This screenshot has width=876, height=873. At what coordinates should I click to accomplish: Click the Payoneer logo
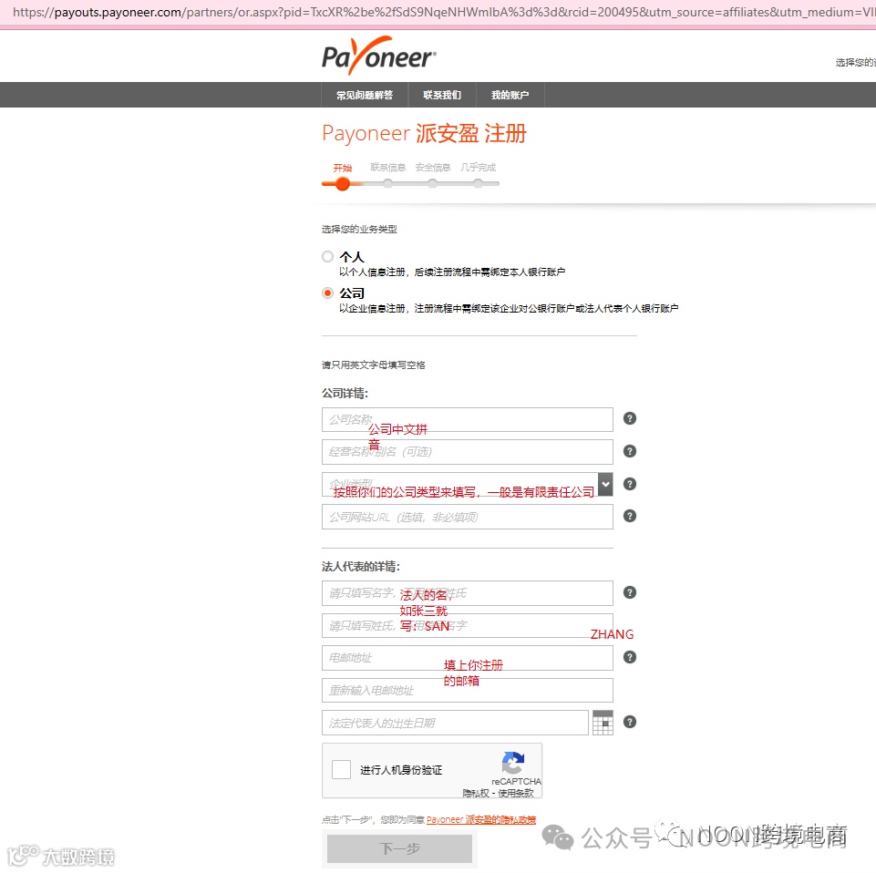click(379, 56)
